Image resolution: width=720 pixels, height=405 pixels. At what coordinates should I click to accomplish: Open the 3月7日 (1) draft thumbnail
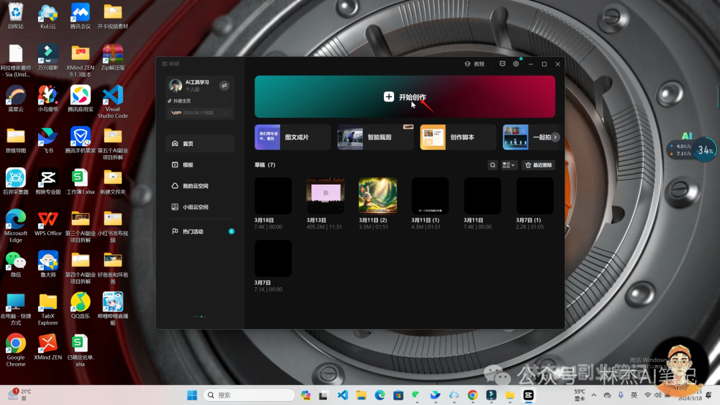coord(535,196)
